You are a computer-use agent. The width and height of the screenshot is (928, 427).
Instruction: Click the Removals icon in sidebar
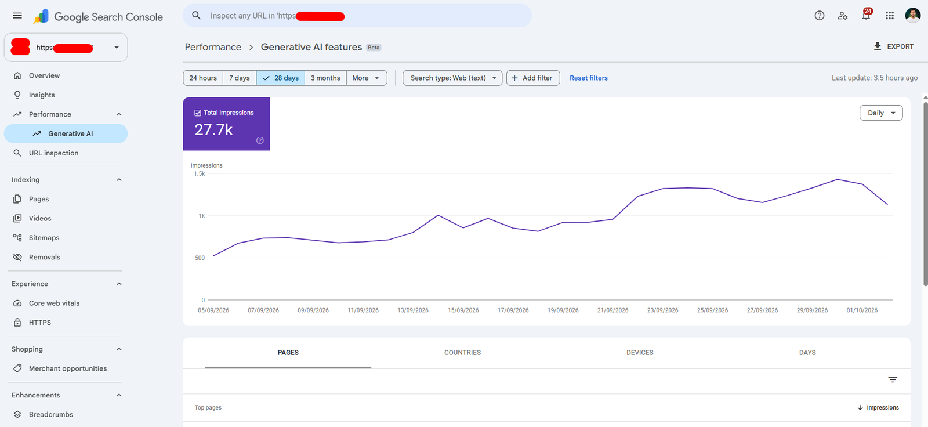(17, 257)
